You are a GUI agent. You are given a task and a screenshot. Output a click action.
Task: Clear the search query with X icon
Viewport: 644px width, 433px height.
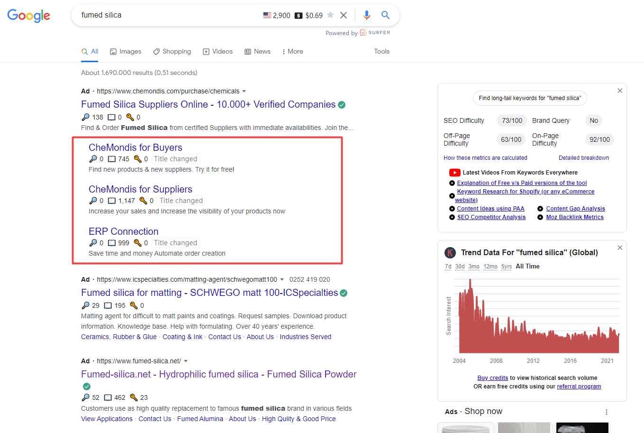344,15
